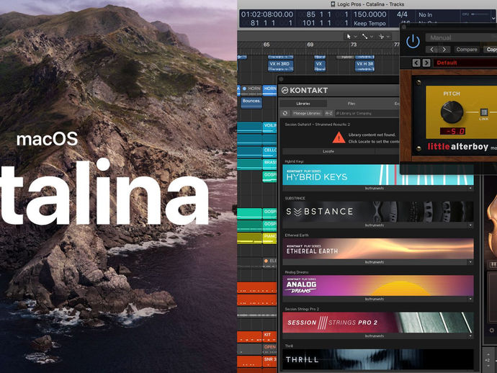Click the Copy button in plugin header
The height and width of the screenshot is (373, 497).
click(x=491, y=50)
